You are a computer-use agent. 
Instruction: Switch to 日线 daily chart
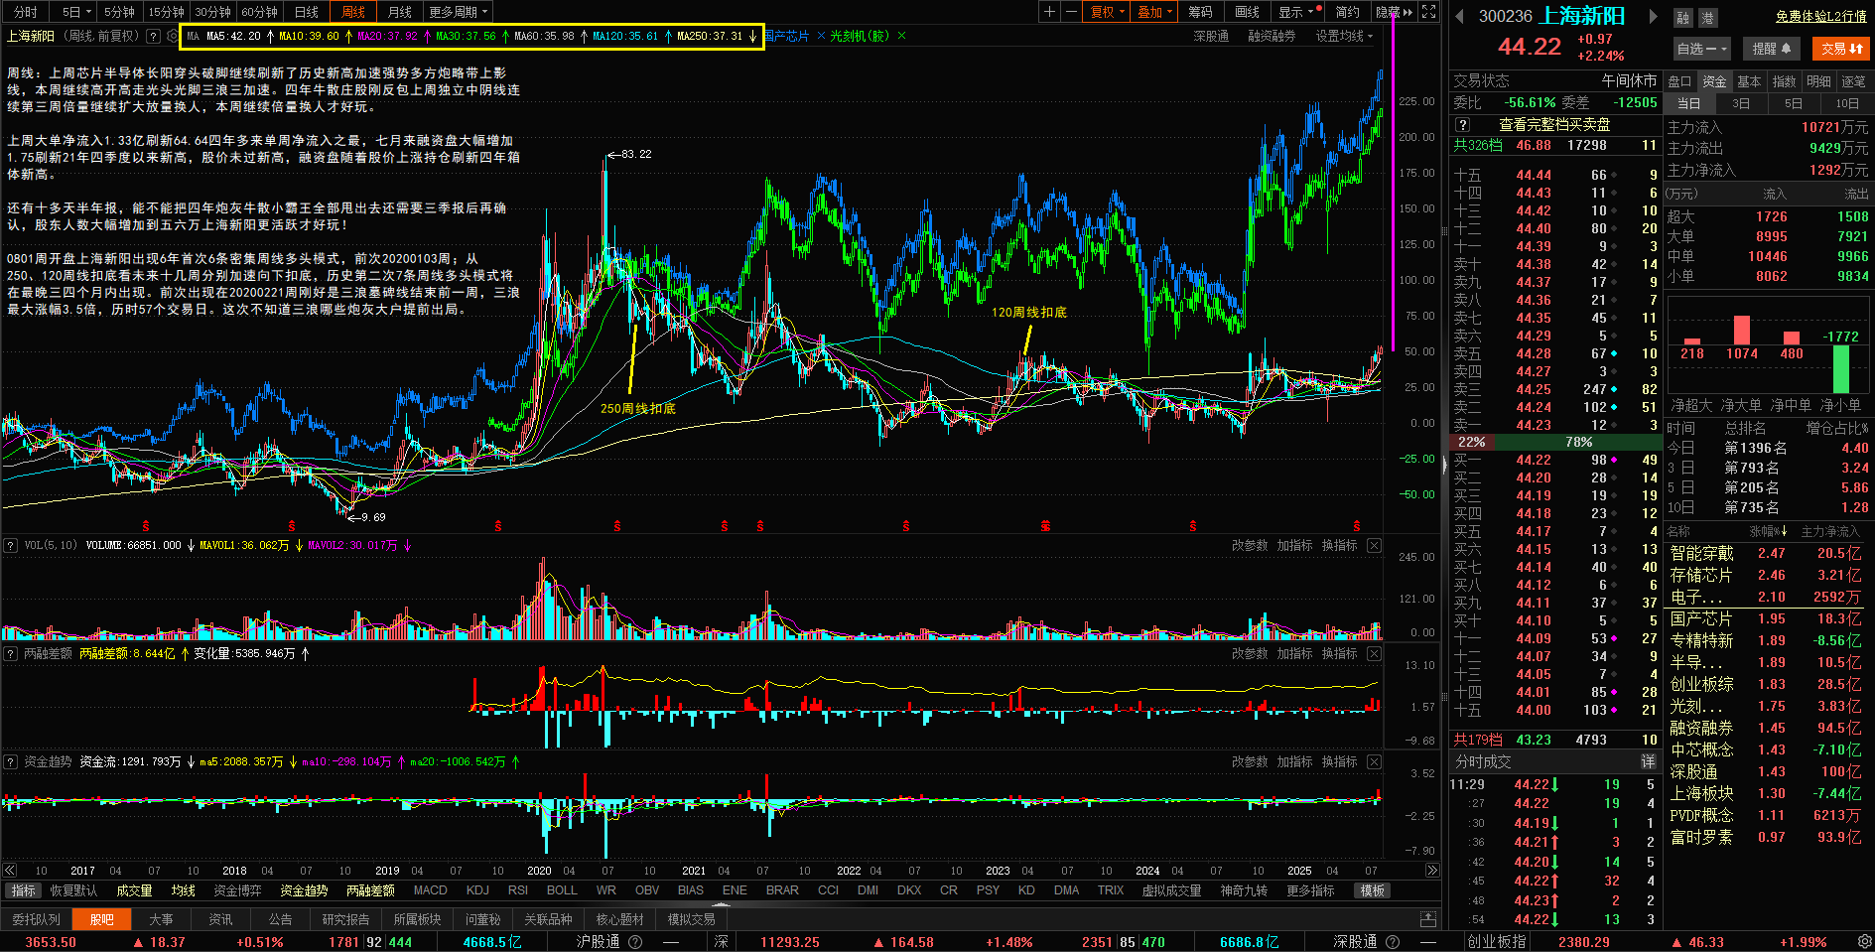click(x=307, y=12)
